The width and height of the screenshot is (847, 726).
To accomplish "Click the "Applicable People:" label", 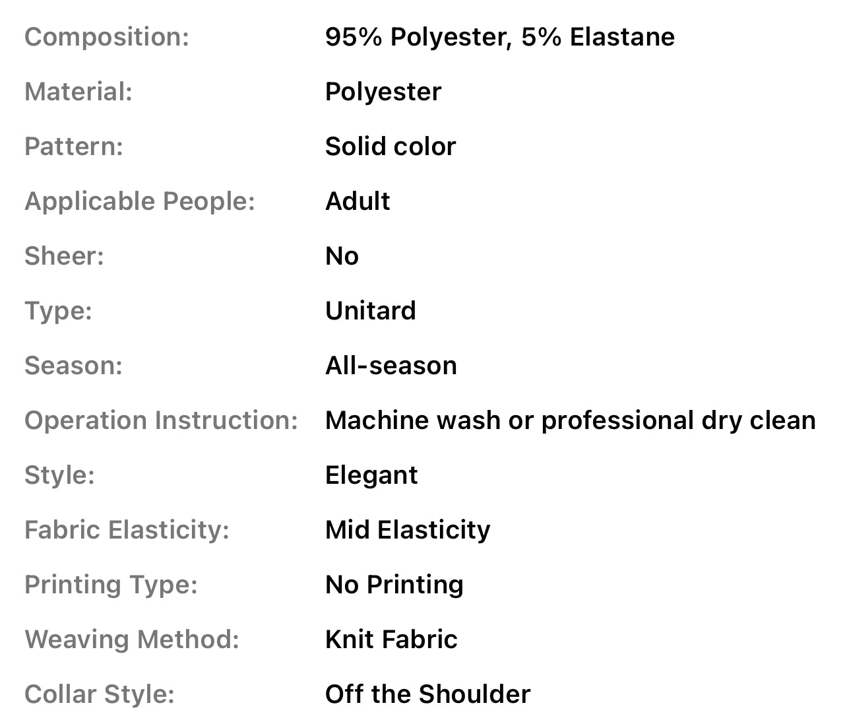I will 139,201.
